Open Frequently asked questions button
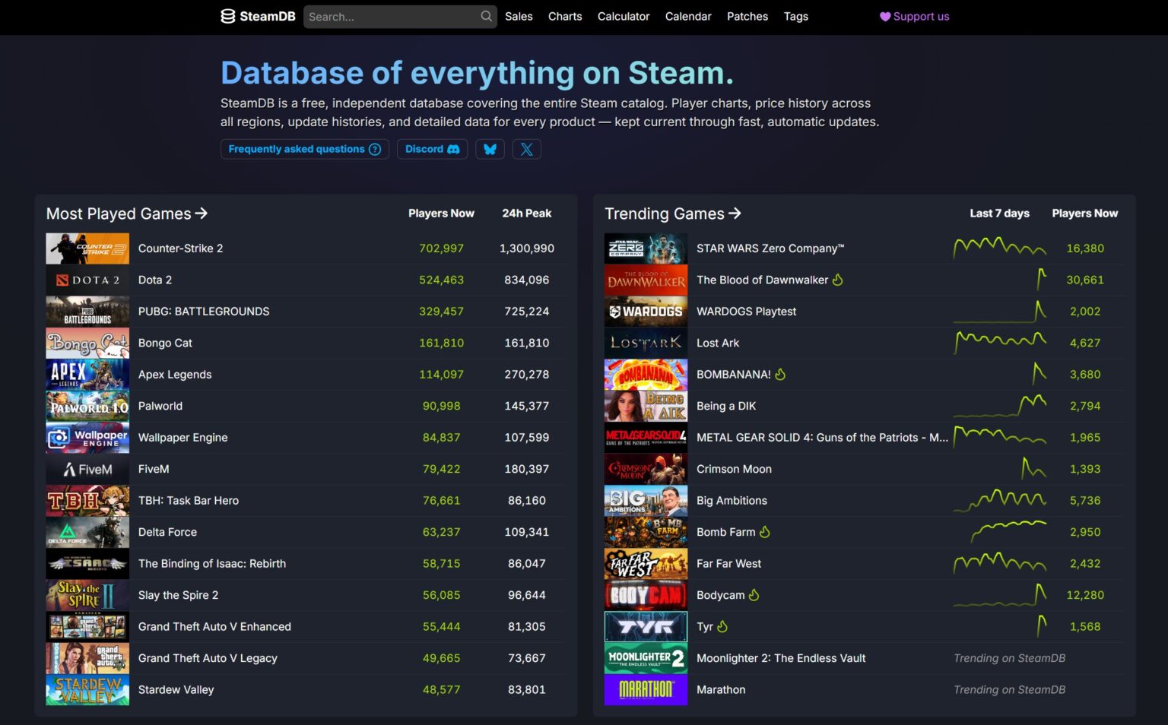Screen dimensions: 1168x725 [x=305, y=149]
